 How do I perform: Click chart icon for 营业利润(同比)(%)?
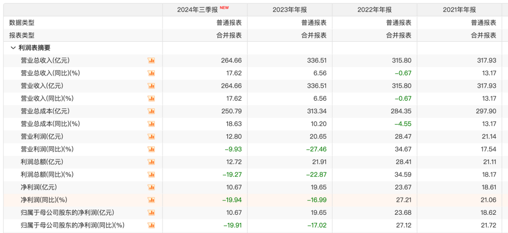pos(151,149)
